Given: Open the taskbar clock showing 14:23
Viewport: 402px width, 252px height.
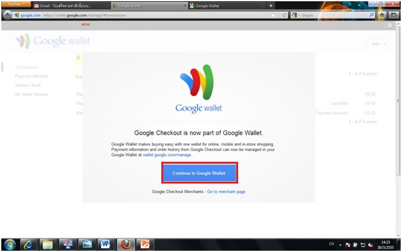Looking at the screenshot, I should (x=385, y=245).
